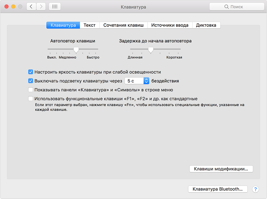Toggle «Выключать подсветку клавиатуры через» checkbox
The width and height of the screenshot is (267, 199).
[31, 81]
